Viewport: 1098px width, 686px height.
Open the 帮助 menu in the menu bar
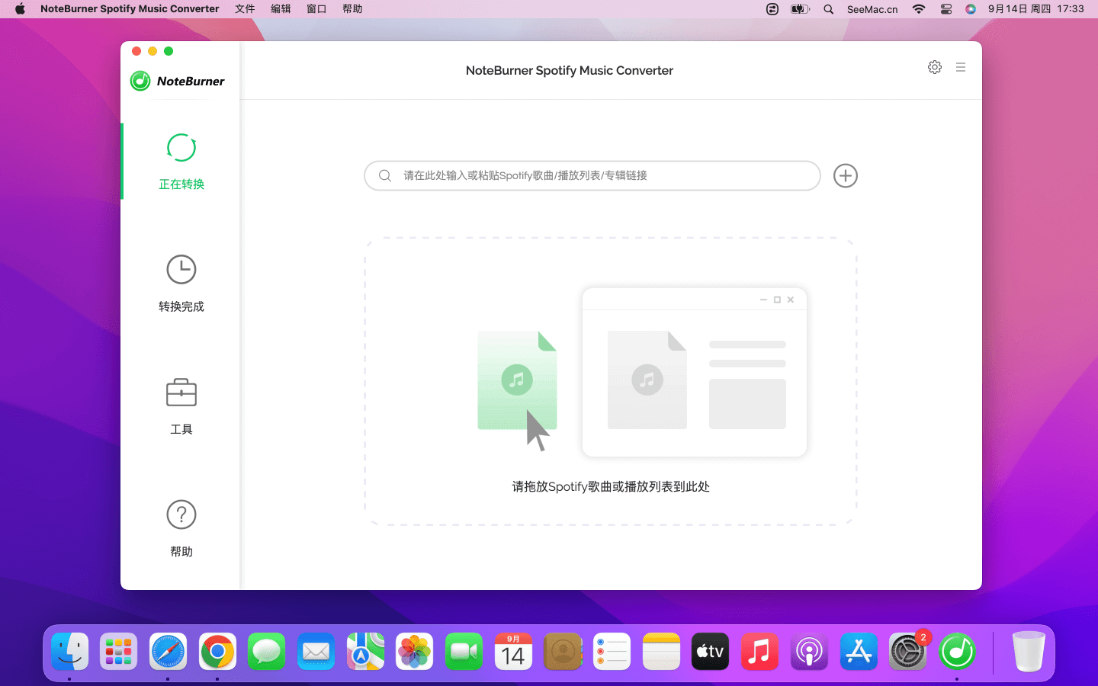tap(352, 9)
